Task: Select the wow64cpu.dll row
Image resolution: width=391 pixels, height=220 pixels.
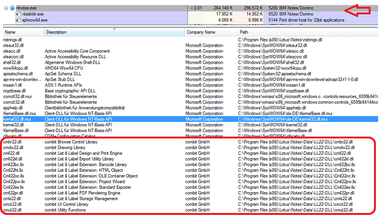Action: click(190, 68)
